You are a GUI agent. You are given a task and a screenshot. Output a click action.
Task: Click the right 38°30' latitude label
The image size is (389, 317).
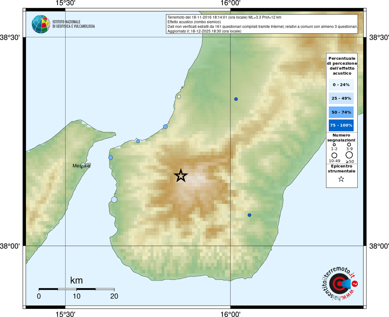[379, 37]
